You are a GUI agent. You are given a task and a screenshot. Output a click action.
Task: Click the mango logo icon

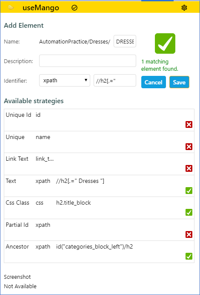tap(11, 8)
